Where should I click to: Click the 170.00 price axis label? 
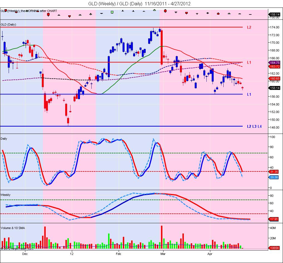click(x=275, y=43)
